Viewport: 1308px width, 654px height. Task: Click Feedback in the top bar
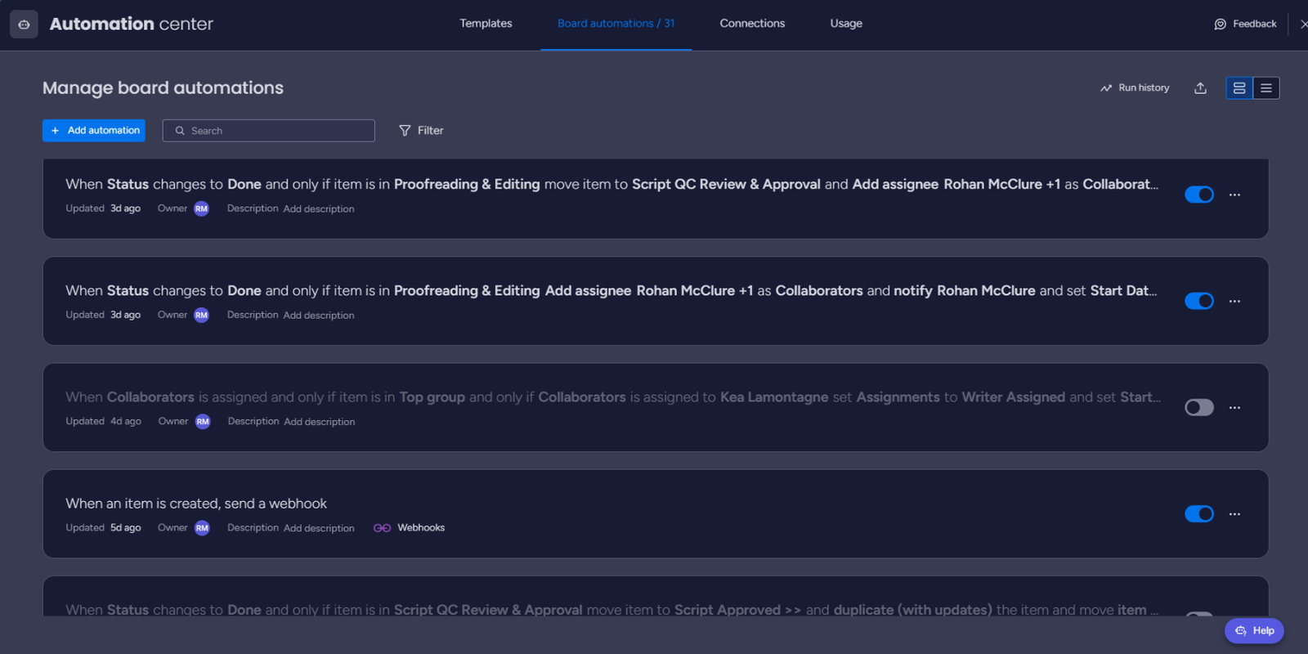coord(1245,25)
